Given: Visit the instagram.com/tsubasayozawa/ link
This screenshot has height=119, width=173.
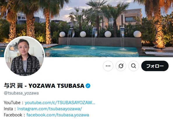Looking at the screenshot, I should pos(50,109).
